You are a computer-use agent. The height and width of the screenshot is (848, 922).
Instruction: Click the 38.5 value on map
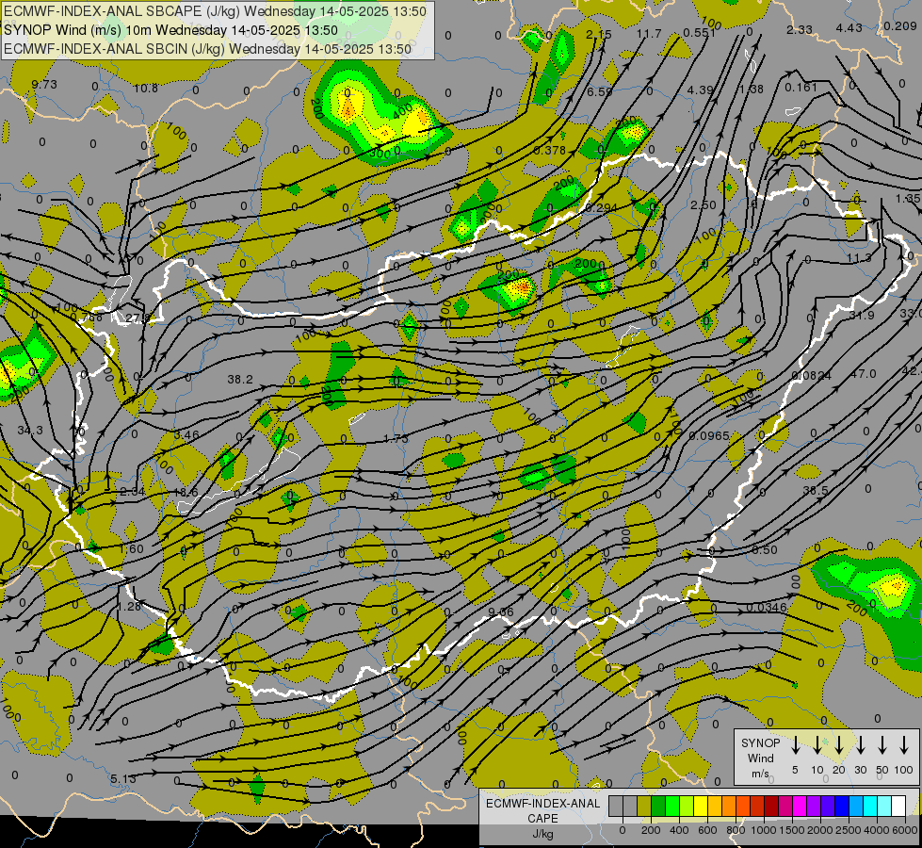[x=816, y=490]
